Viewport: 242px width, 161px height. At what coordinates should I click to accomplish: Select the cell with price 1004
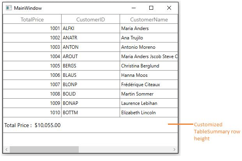[x=32, y=57]
